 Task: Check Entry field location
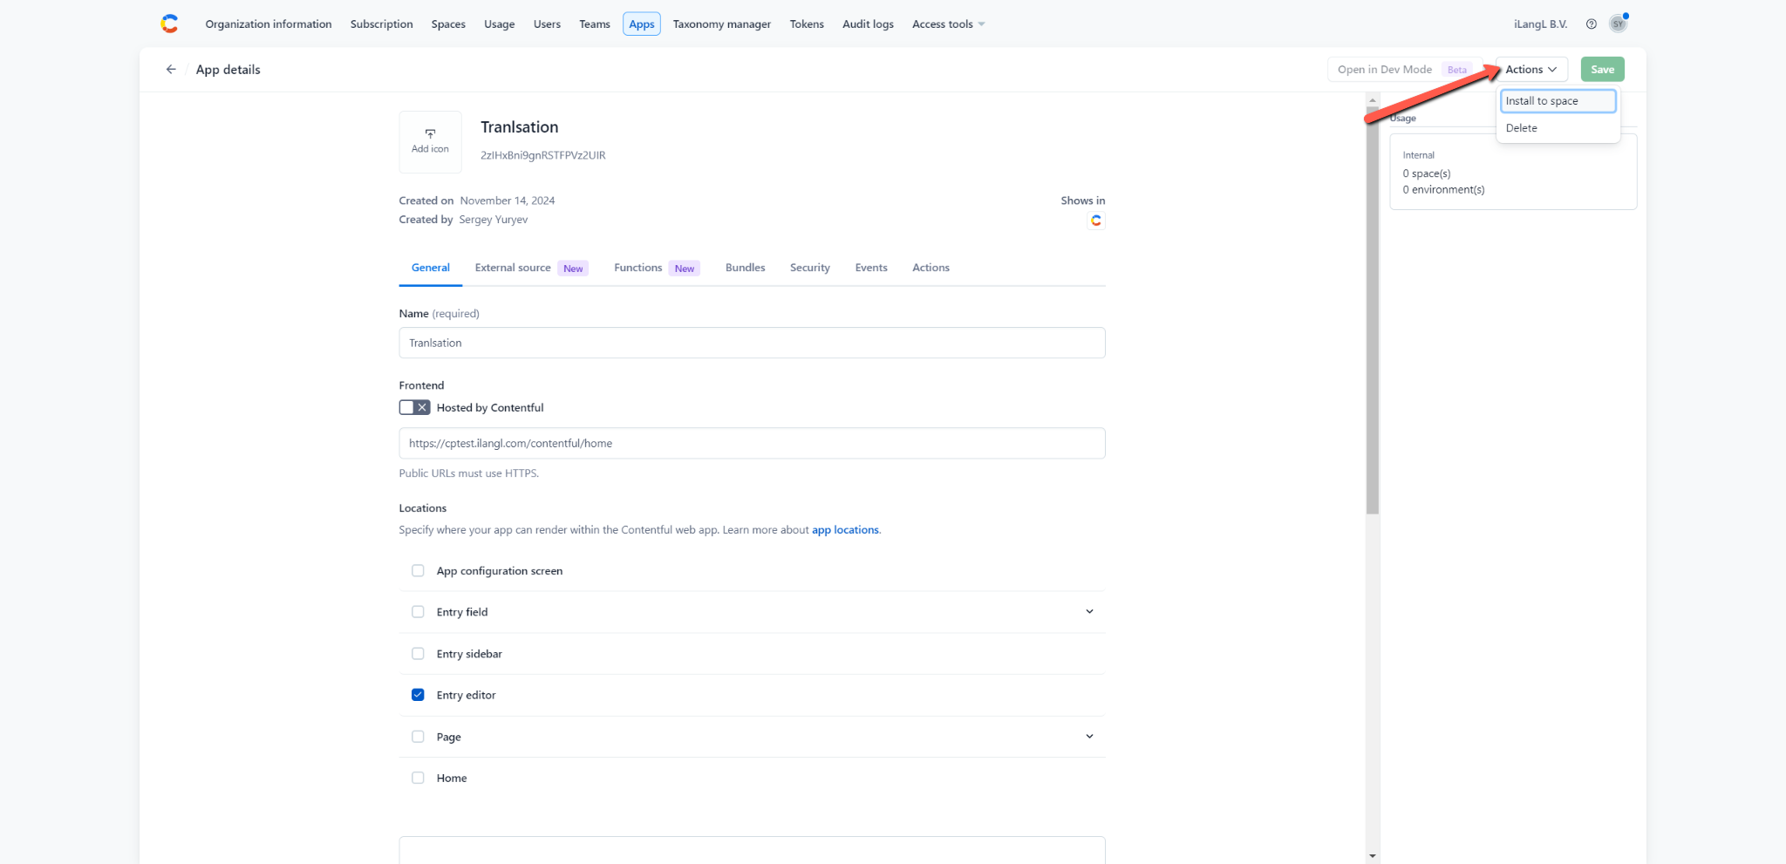click(x=418, y=612)
